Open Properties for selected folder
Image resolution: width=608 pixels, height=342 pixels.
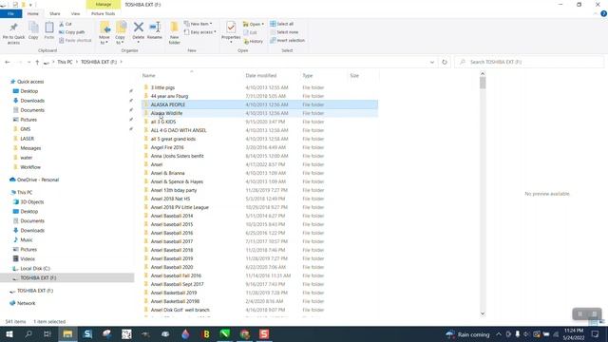tap(231, 32)
